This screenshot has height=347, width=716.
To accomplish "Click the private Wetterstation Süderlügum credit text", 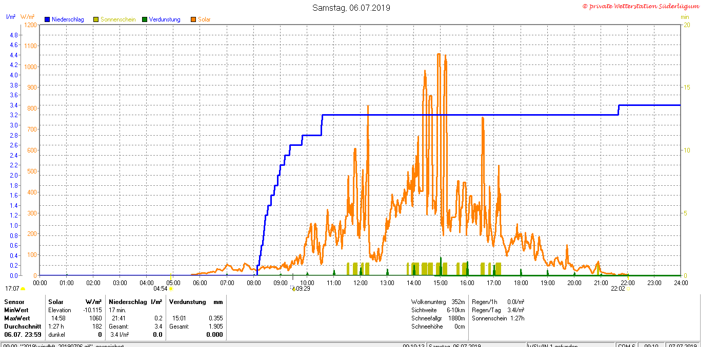I will 641,6.
